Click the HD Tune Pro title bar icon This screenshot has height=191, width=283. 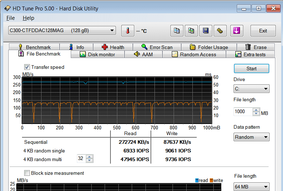pos(8,8)
